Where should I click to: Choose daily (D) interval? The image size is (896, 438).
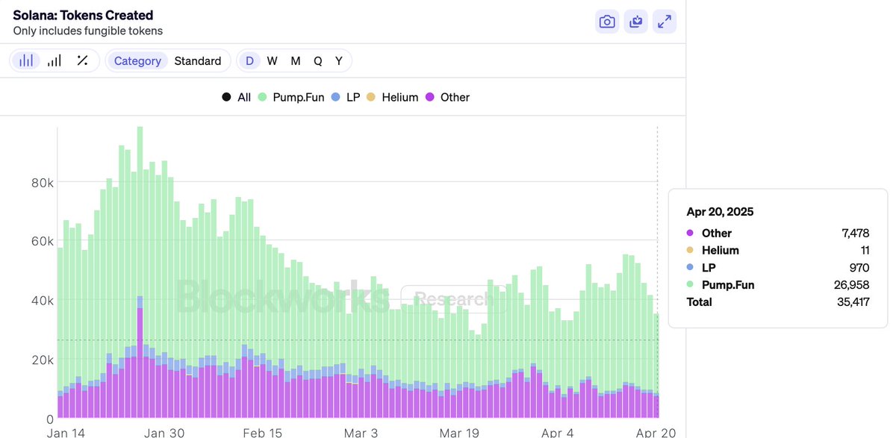coord(250,61)
